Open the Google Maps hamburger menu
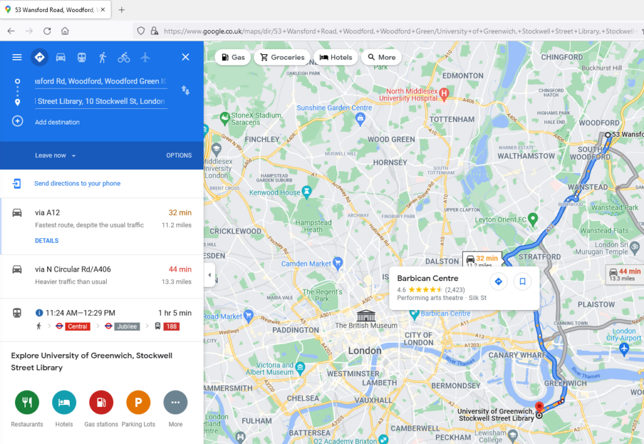Viewport: 644px width, 444px height. click(17, 57)
